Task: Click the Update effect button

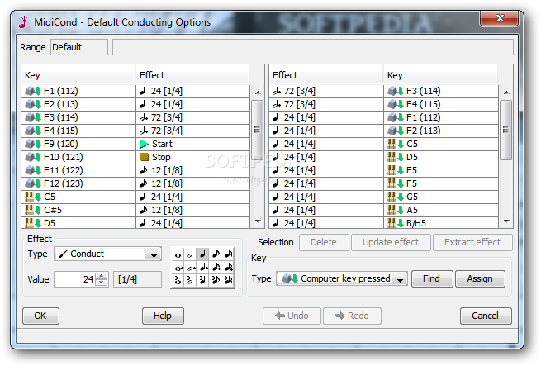Action: 391,242
